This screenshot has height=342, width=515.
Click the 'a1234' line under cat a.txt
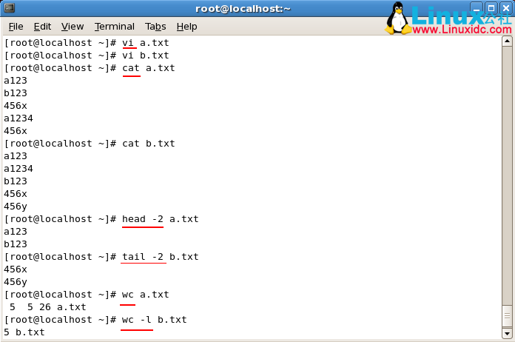click(18, 118)
